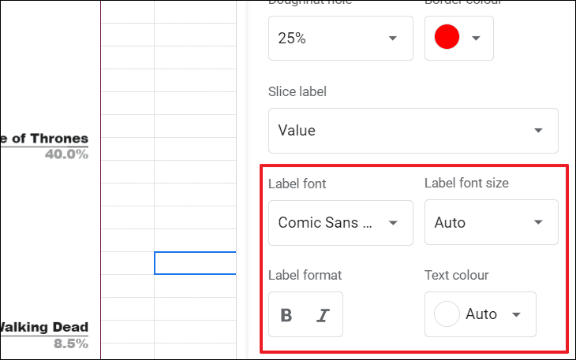The height and width of the screenshot is (360, 576).
Task: Open the Slice label Value dropdown
Action: 413,131
